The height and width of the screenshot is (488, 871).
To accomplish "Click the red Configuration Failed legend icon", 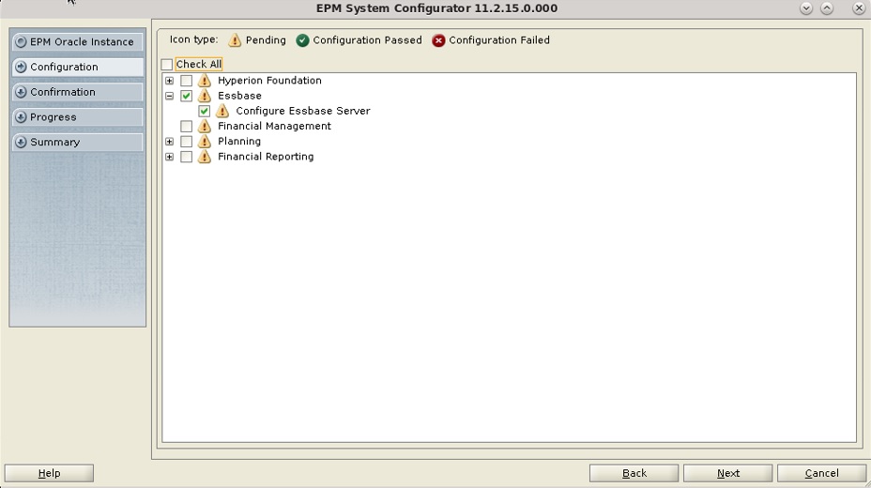I will click(x=438, y=40).
